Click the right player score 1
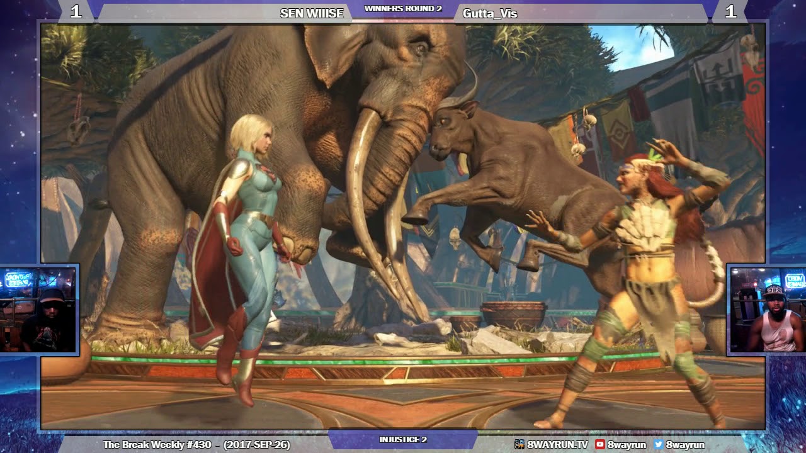The image size is (806, 453). [730, 11]
